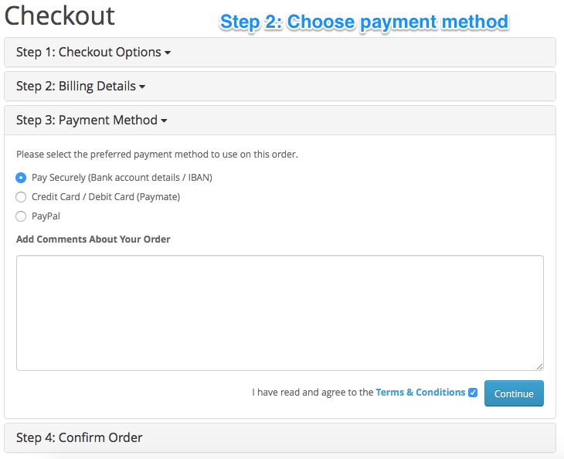The height and width of the screenshot is (459, 564).
Task: Click the Checkout page heading
Action: 59,15
